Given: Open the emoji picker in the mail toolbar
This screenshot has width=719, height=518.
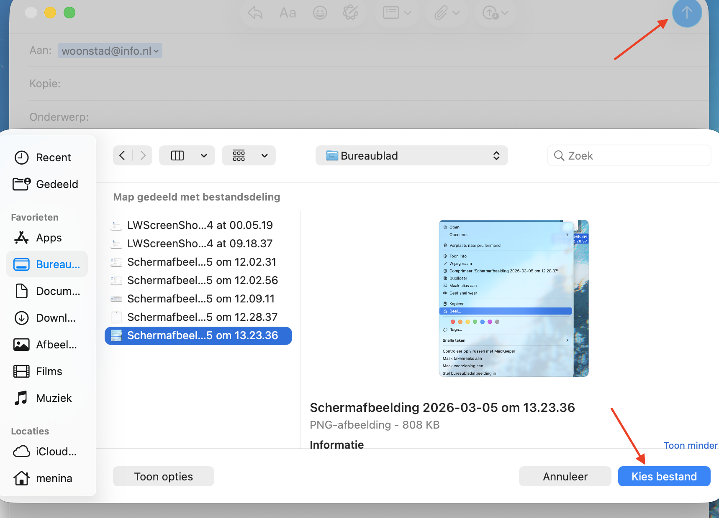Looking at the screenshot, I should (x=320, y=13).
